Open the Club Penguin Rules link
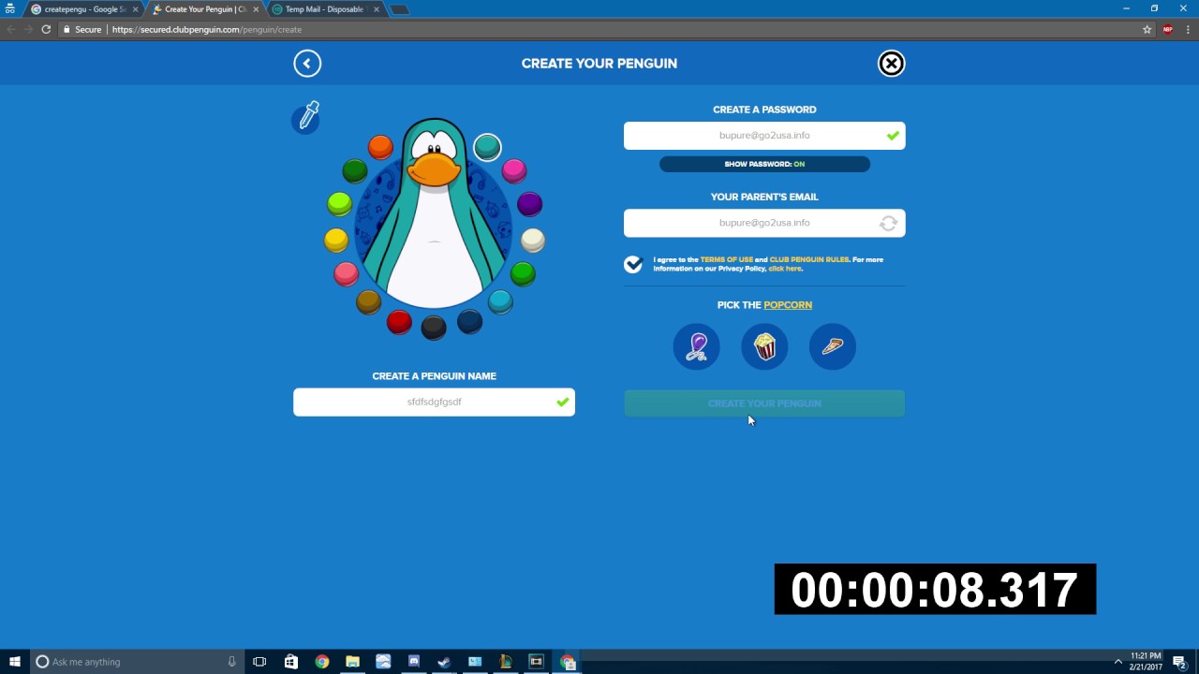Viewport: 1199px width, 674px height. coord(808,259)
